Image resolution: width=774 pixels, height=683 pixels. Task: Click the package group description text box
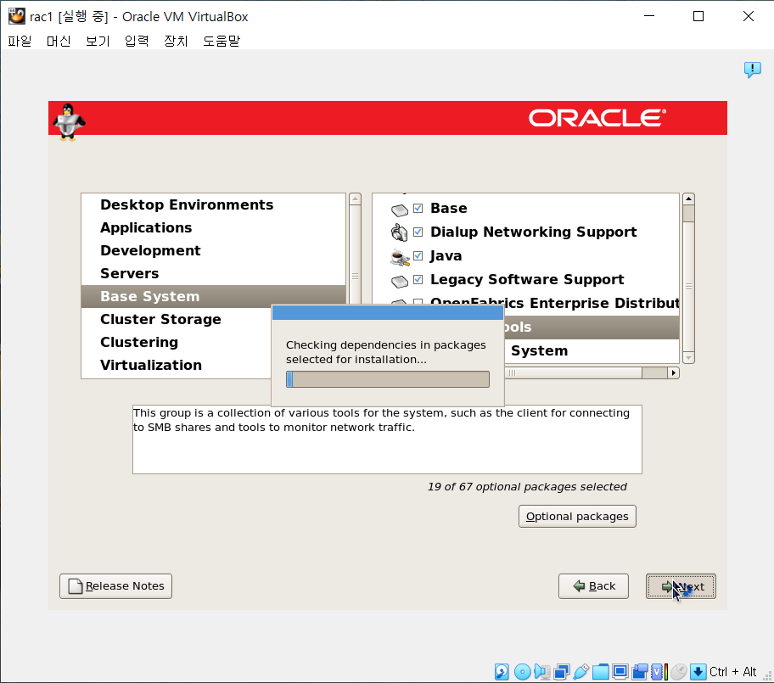click(x=387, y=439)
